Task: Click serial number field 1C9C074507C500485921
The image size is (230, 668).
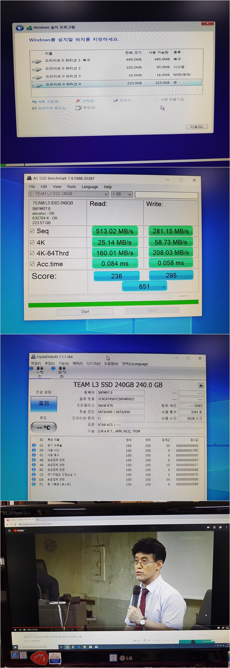Action: coord(121,399)
